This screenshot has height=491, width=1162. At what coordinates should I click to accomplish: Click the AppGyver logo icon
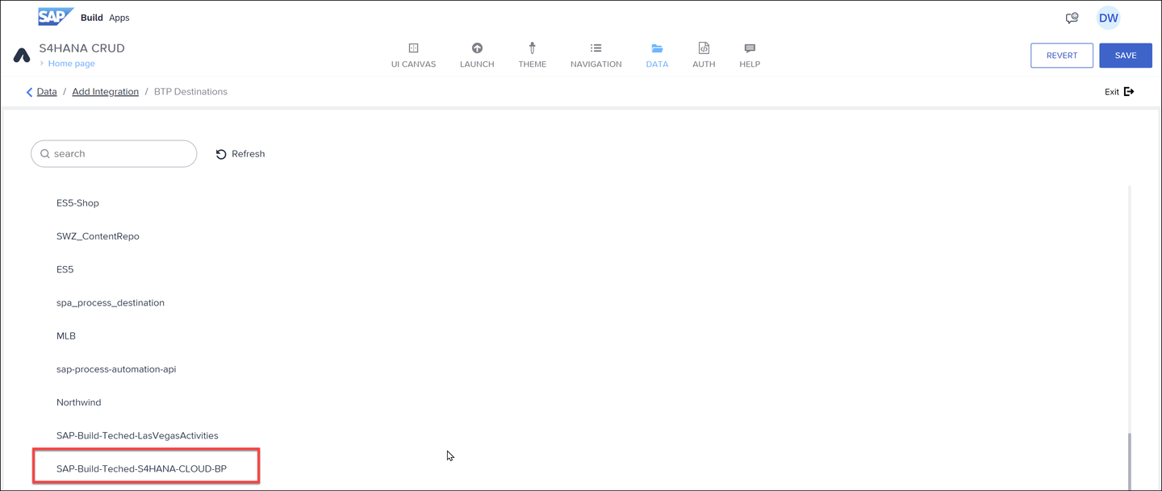[22, 56]
